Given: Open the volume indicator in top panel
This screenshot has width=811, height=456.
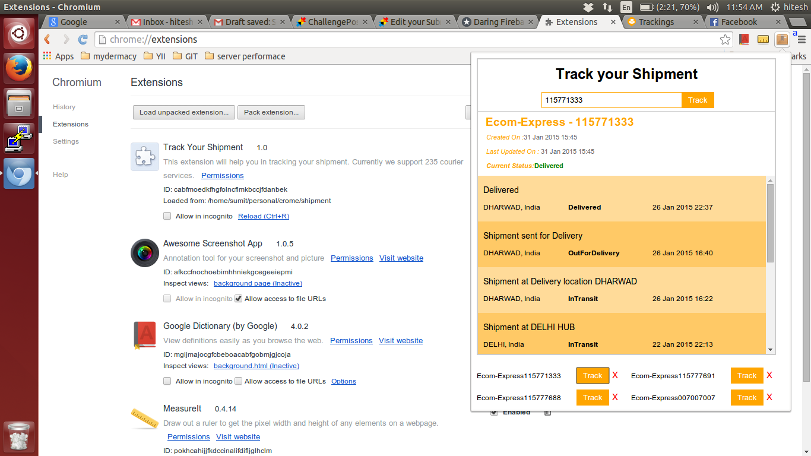Looking at the screenshot, I should [x=714, y=7].
